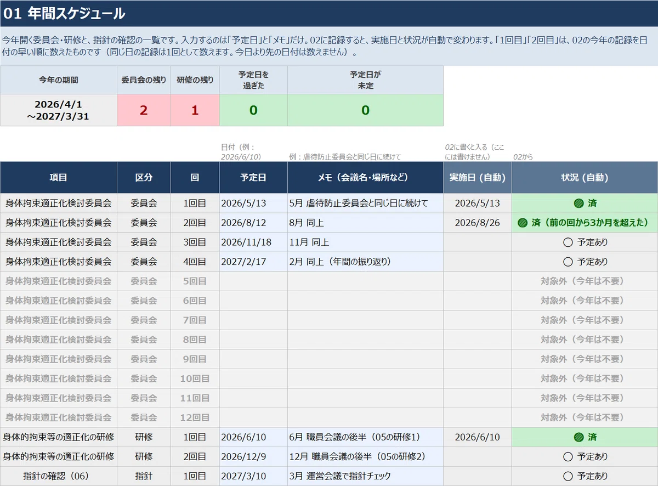
Task: Edit the memo "11月 同上"
Action: [x=365, y=242]
